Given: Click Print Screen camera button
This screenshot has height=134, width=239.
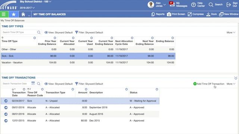Looking at the screenshot, I should 176,14.
